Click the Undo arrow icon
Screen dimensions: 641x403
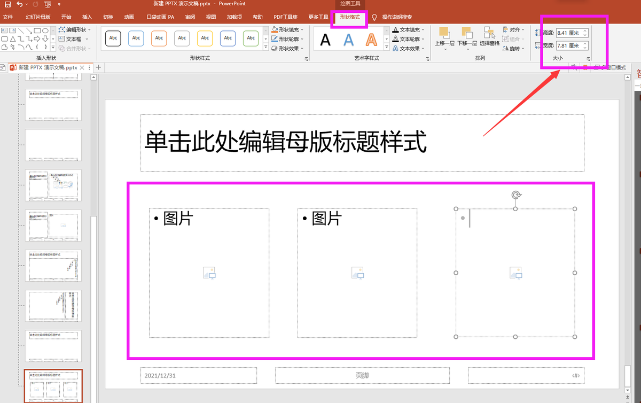point(20,4)
